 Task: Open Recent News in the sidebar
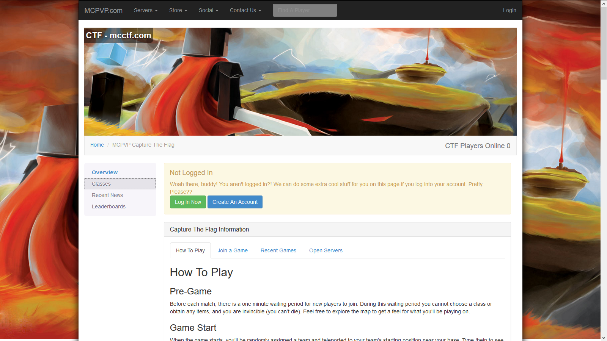click(107, 195)
